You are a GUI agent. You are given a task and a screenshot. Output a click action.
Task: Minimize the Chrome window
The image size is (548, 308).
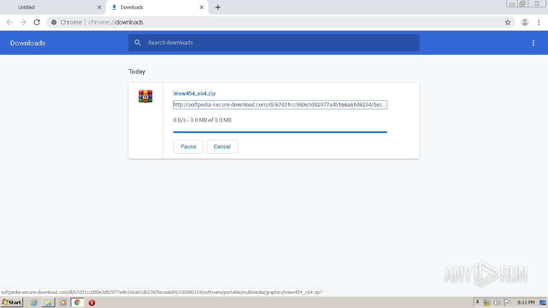(512, 4)
